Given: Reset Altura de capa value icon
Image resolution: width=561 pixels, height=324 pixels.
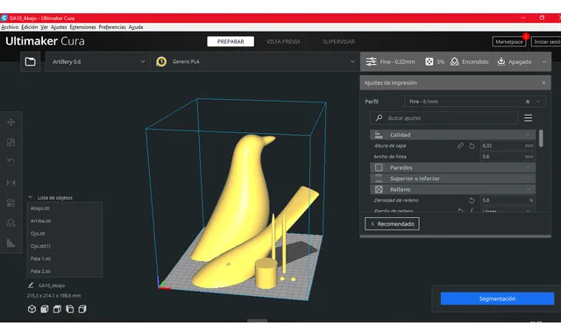Looking at the screenshot, I should tap(472, 145).
